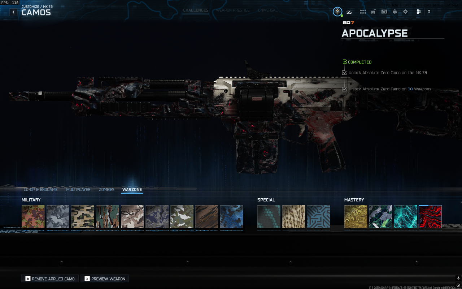Select the orange-green woodland Military camo

coord(33,217)
